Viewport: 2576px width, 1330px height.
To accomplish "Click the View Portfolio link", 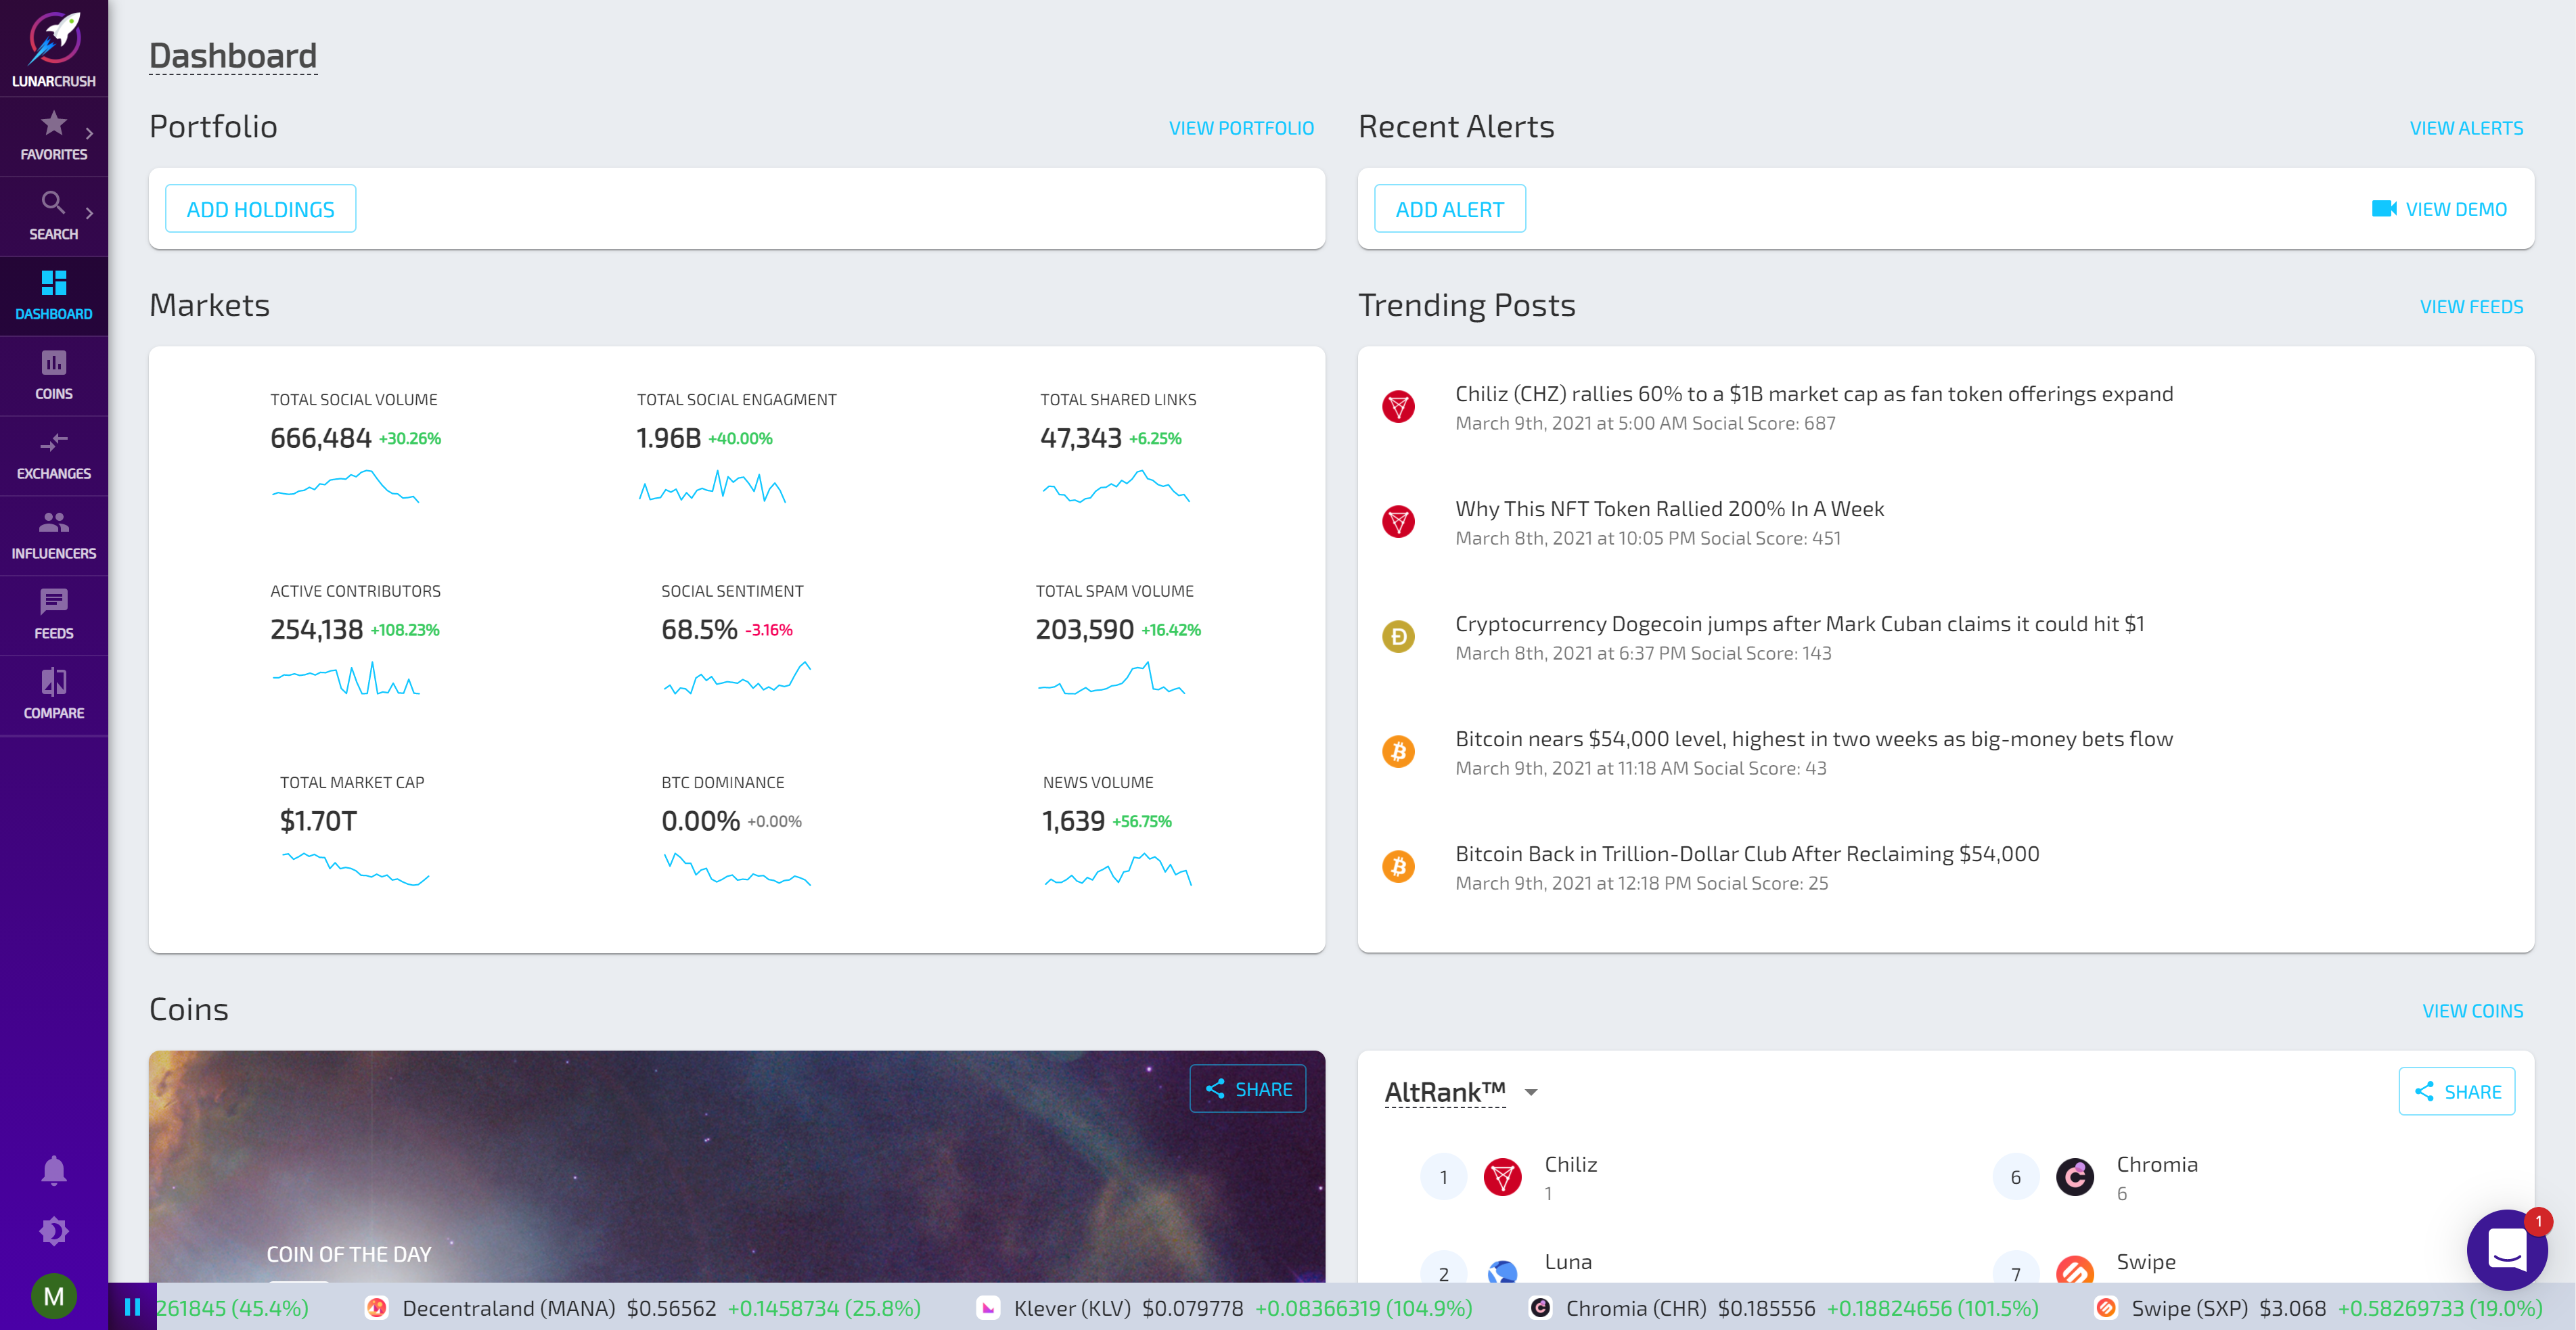I will (x=1241, y=128).
